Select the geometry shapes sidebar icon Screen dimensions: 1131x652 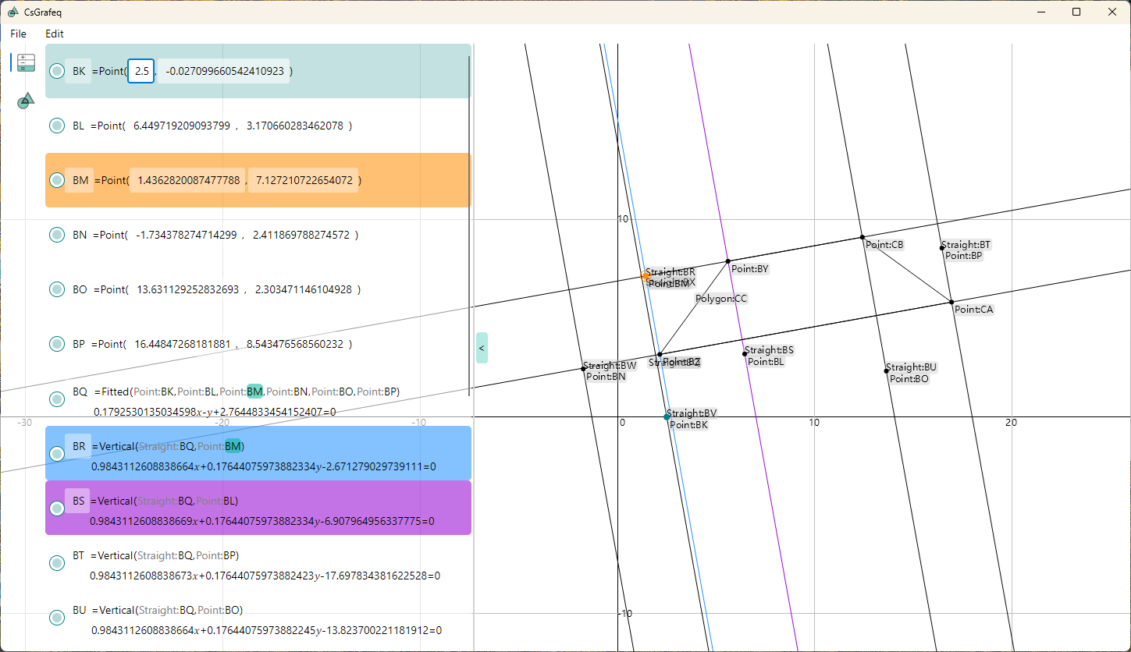[26, 100]
